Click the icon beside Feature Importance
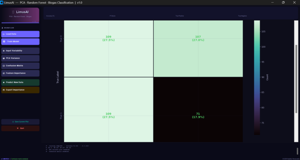The image size is (300, 160). click(x=4, y=73)
